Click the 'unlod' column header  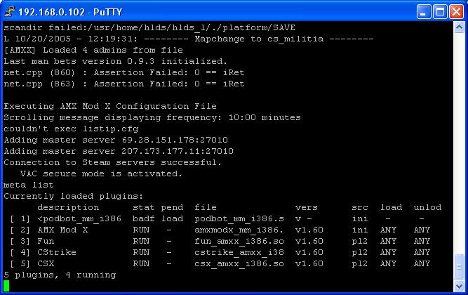tap(427, 207)
